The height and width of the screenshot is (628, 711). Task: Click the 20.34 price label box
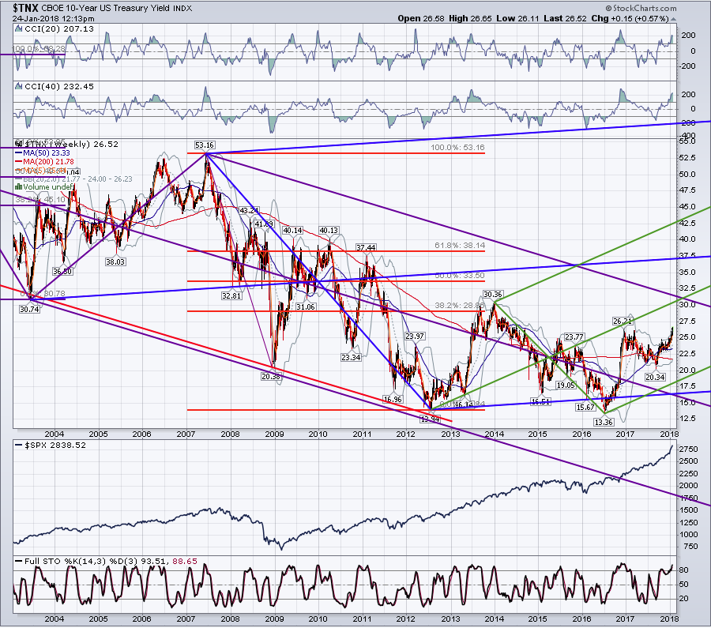click(655, 378)
